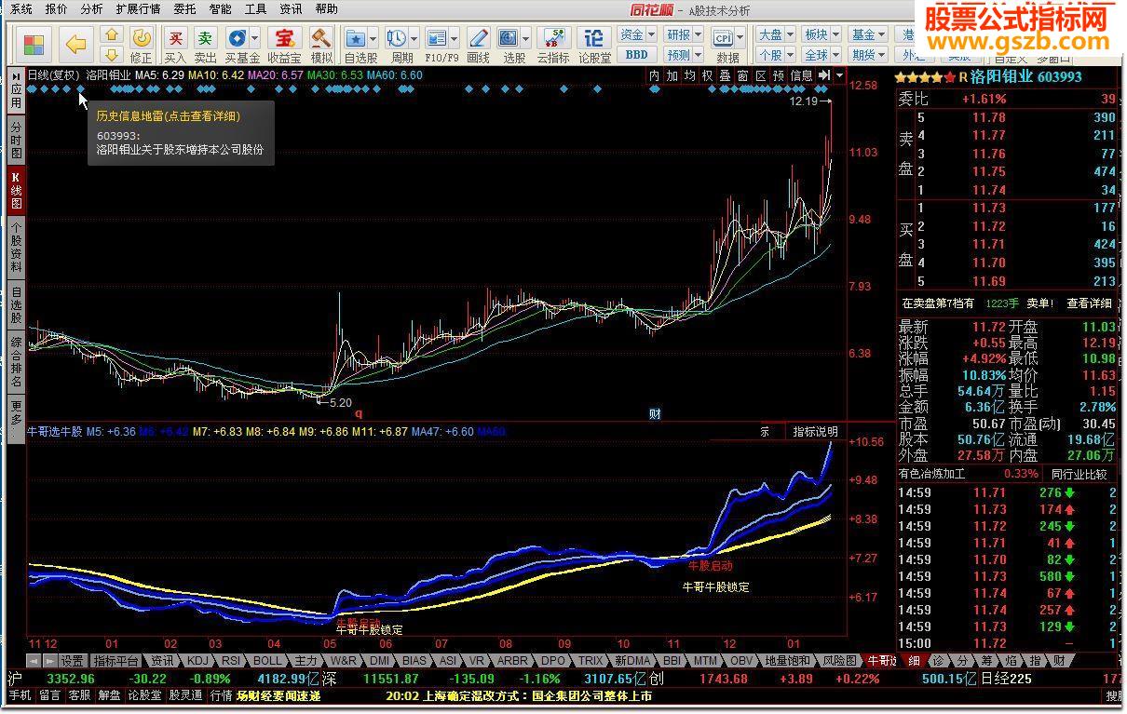
Task: Open the chart toolbar dropdown arrow after 信息
Action: click(840, 75)
